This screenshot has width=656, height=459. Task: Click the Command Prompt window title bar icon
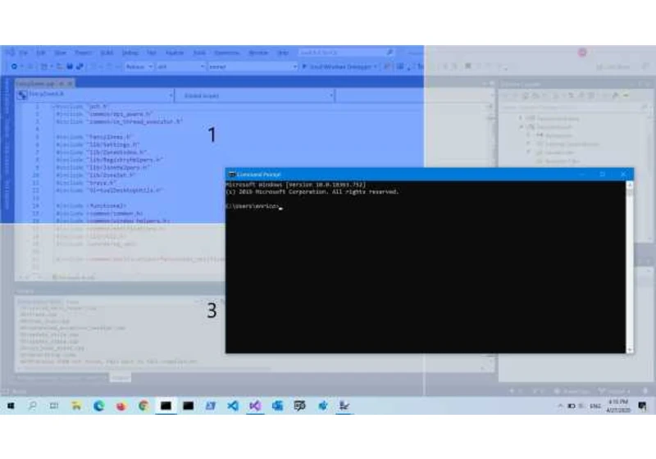click(x=231, y=175)
